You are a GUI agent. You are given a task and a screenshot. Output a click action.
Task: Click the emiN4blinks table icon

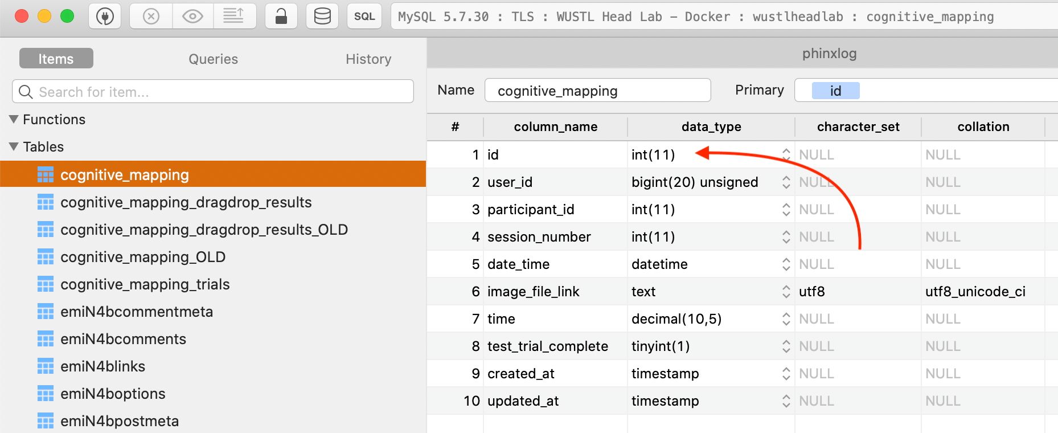[x=46, y=366]
